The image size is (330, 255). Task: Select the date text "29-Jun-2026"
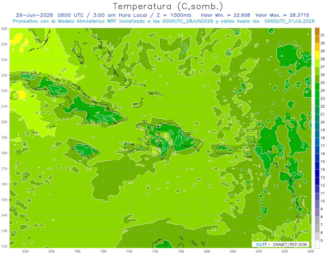click(x=35, y=15)
